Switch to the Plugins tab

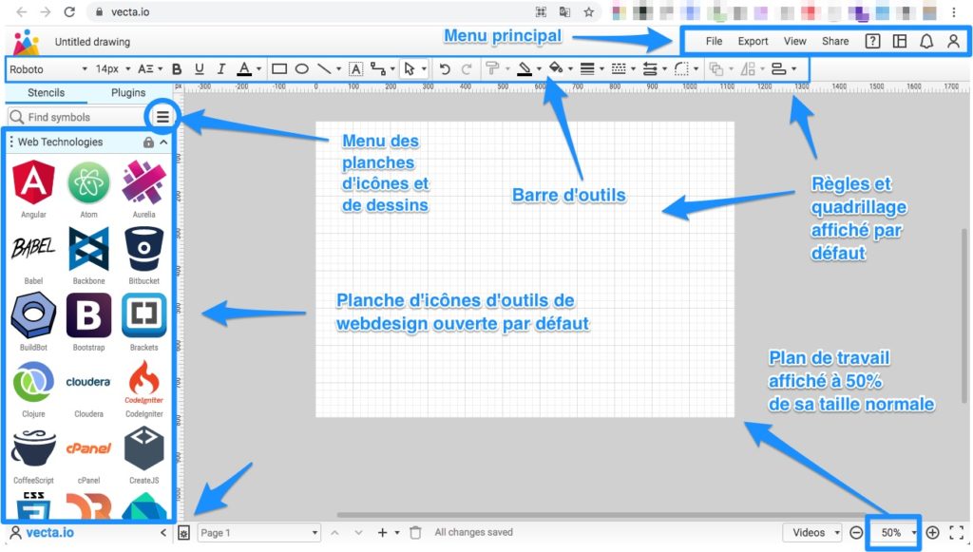click(x=128, y=92)
